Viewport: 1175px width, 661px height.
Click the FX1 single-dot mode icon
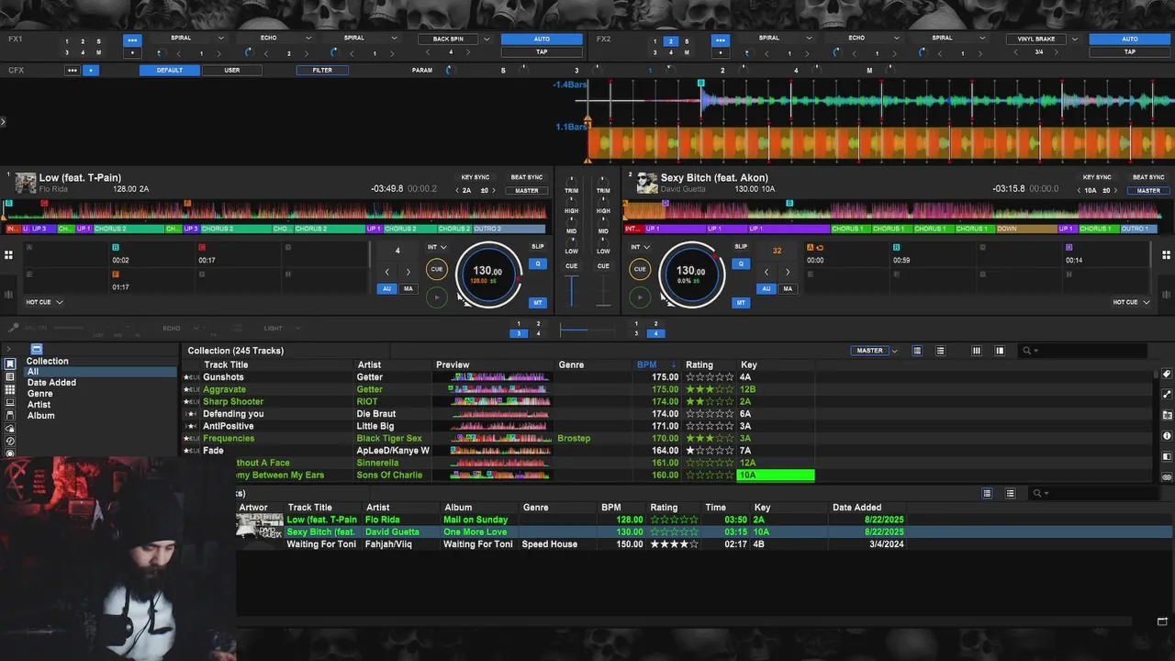[132, 52]
